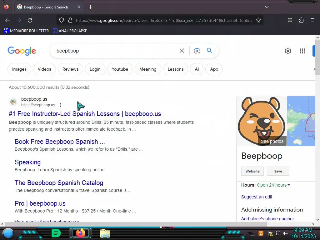320x240 pixels.
Task: Select the App filter chip
Action: click(214, 69)
